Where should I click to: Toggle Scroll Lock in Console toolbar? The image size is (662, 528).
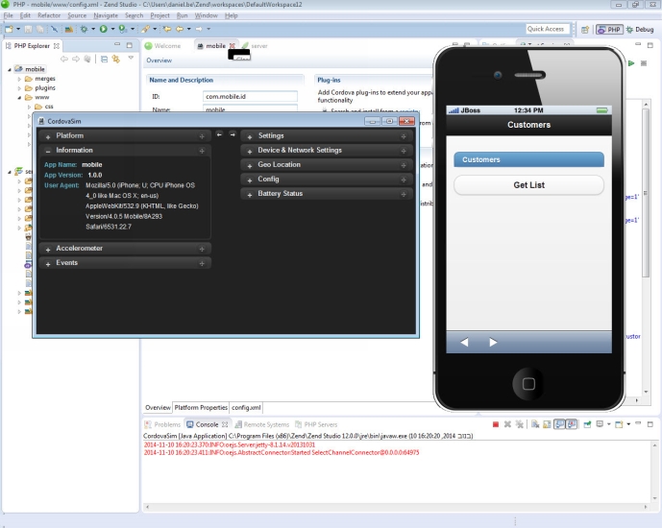547,424
